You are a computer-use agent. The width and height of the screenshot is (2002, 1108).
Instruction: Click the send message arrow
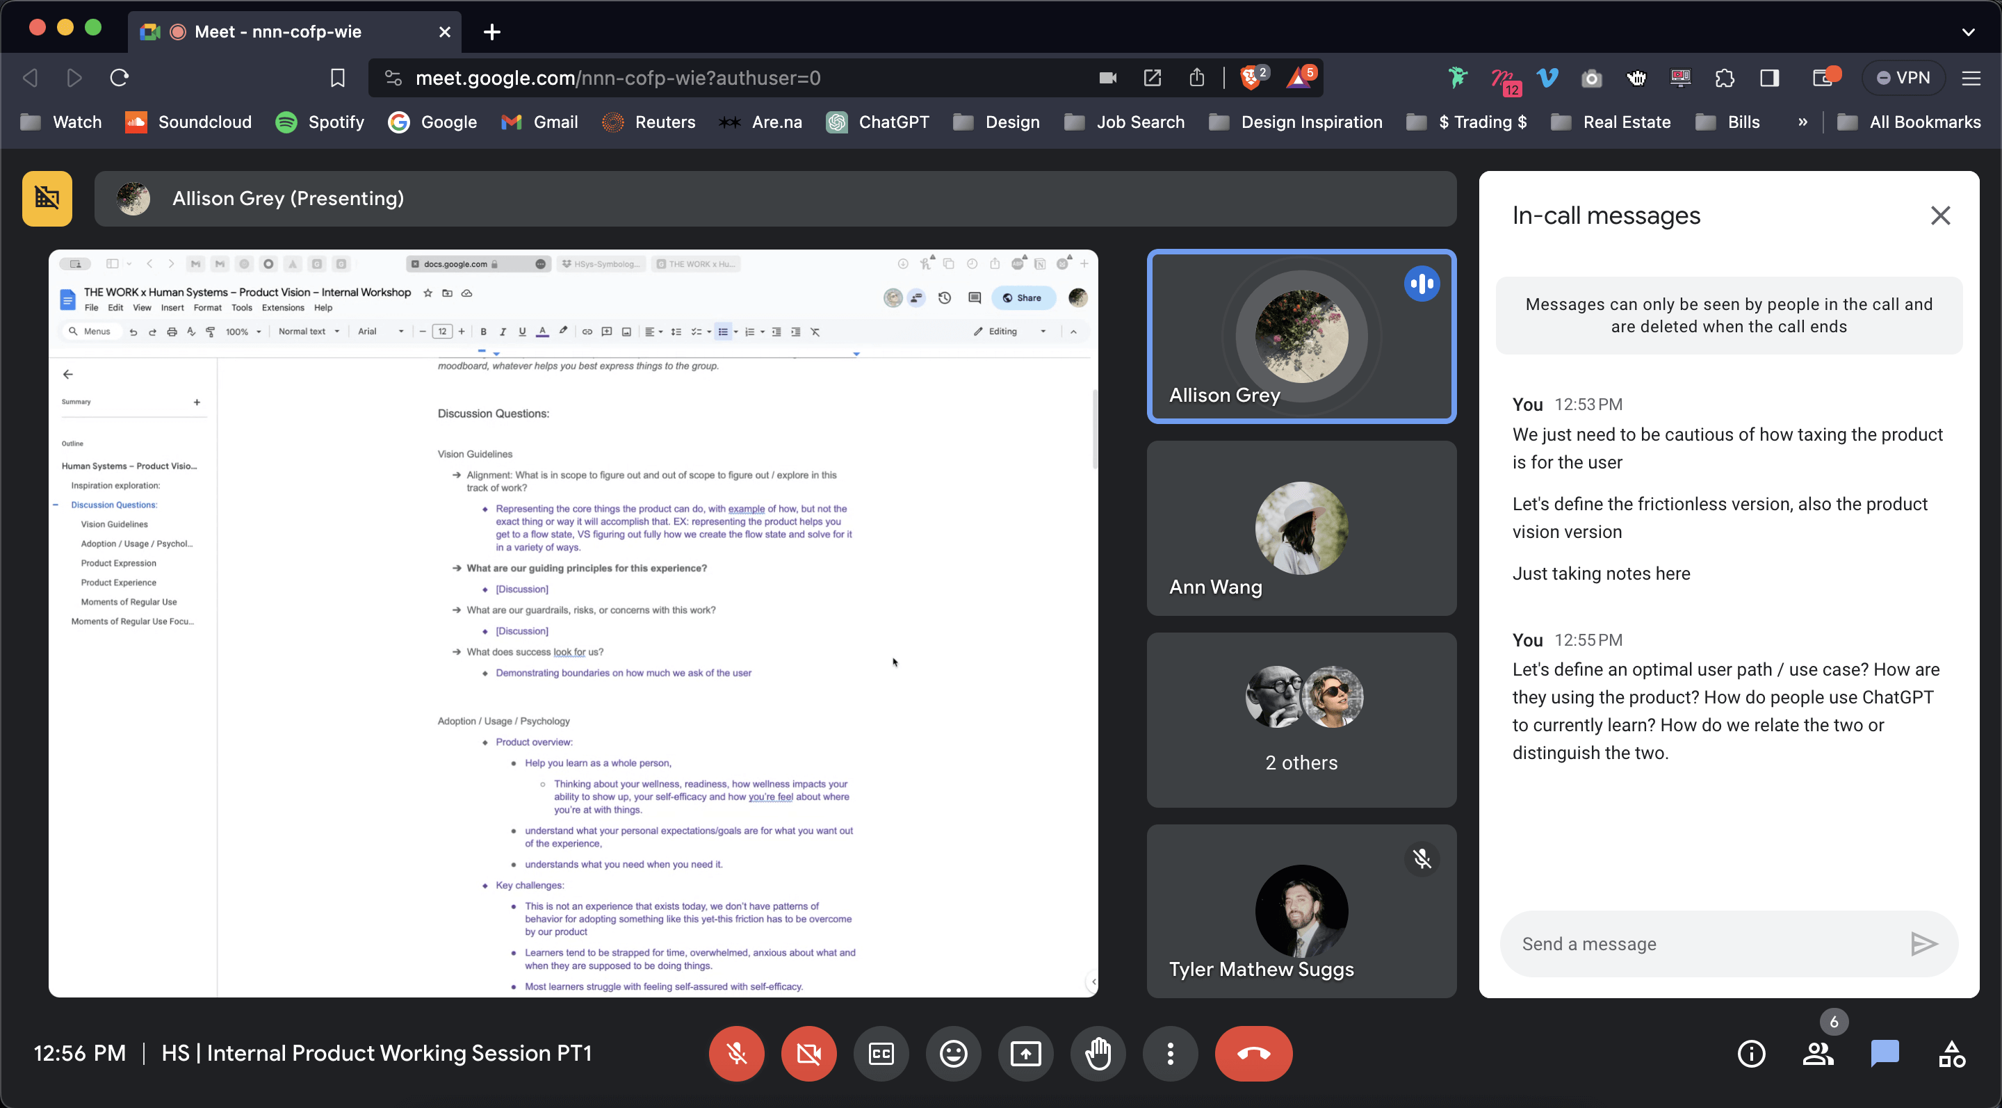click(x=1923, y=944)
